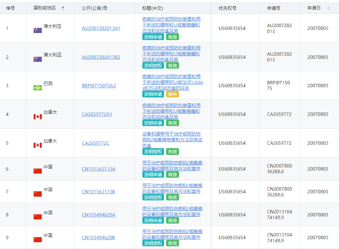339x249 pixels.
Task: Sort by 国别或地区 using the sort arrows
Action: click(63, 8)
